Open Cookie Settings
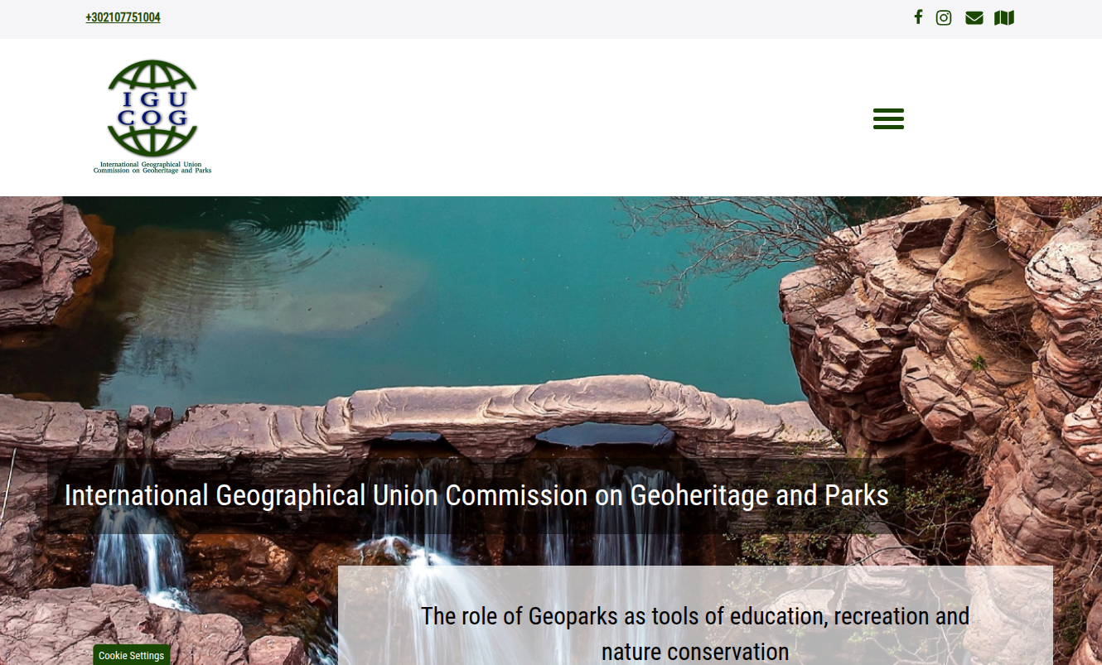The width and height of the screenshot is (1102, 665). (131, 655)
